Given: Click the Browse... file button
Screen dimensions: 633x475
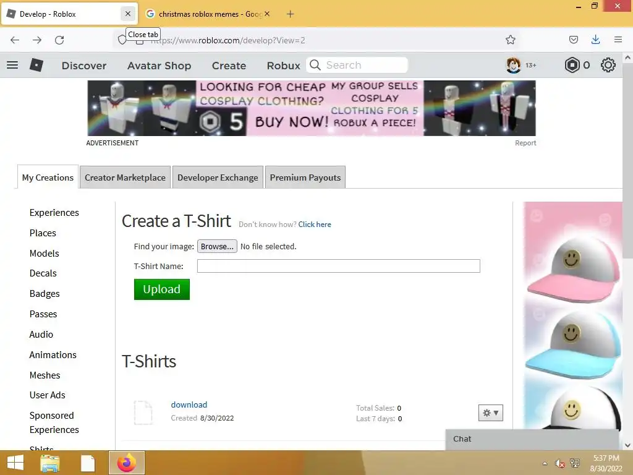Looking at the screenshot, I should coord(217,246).
